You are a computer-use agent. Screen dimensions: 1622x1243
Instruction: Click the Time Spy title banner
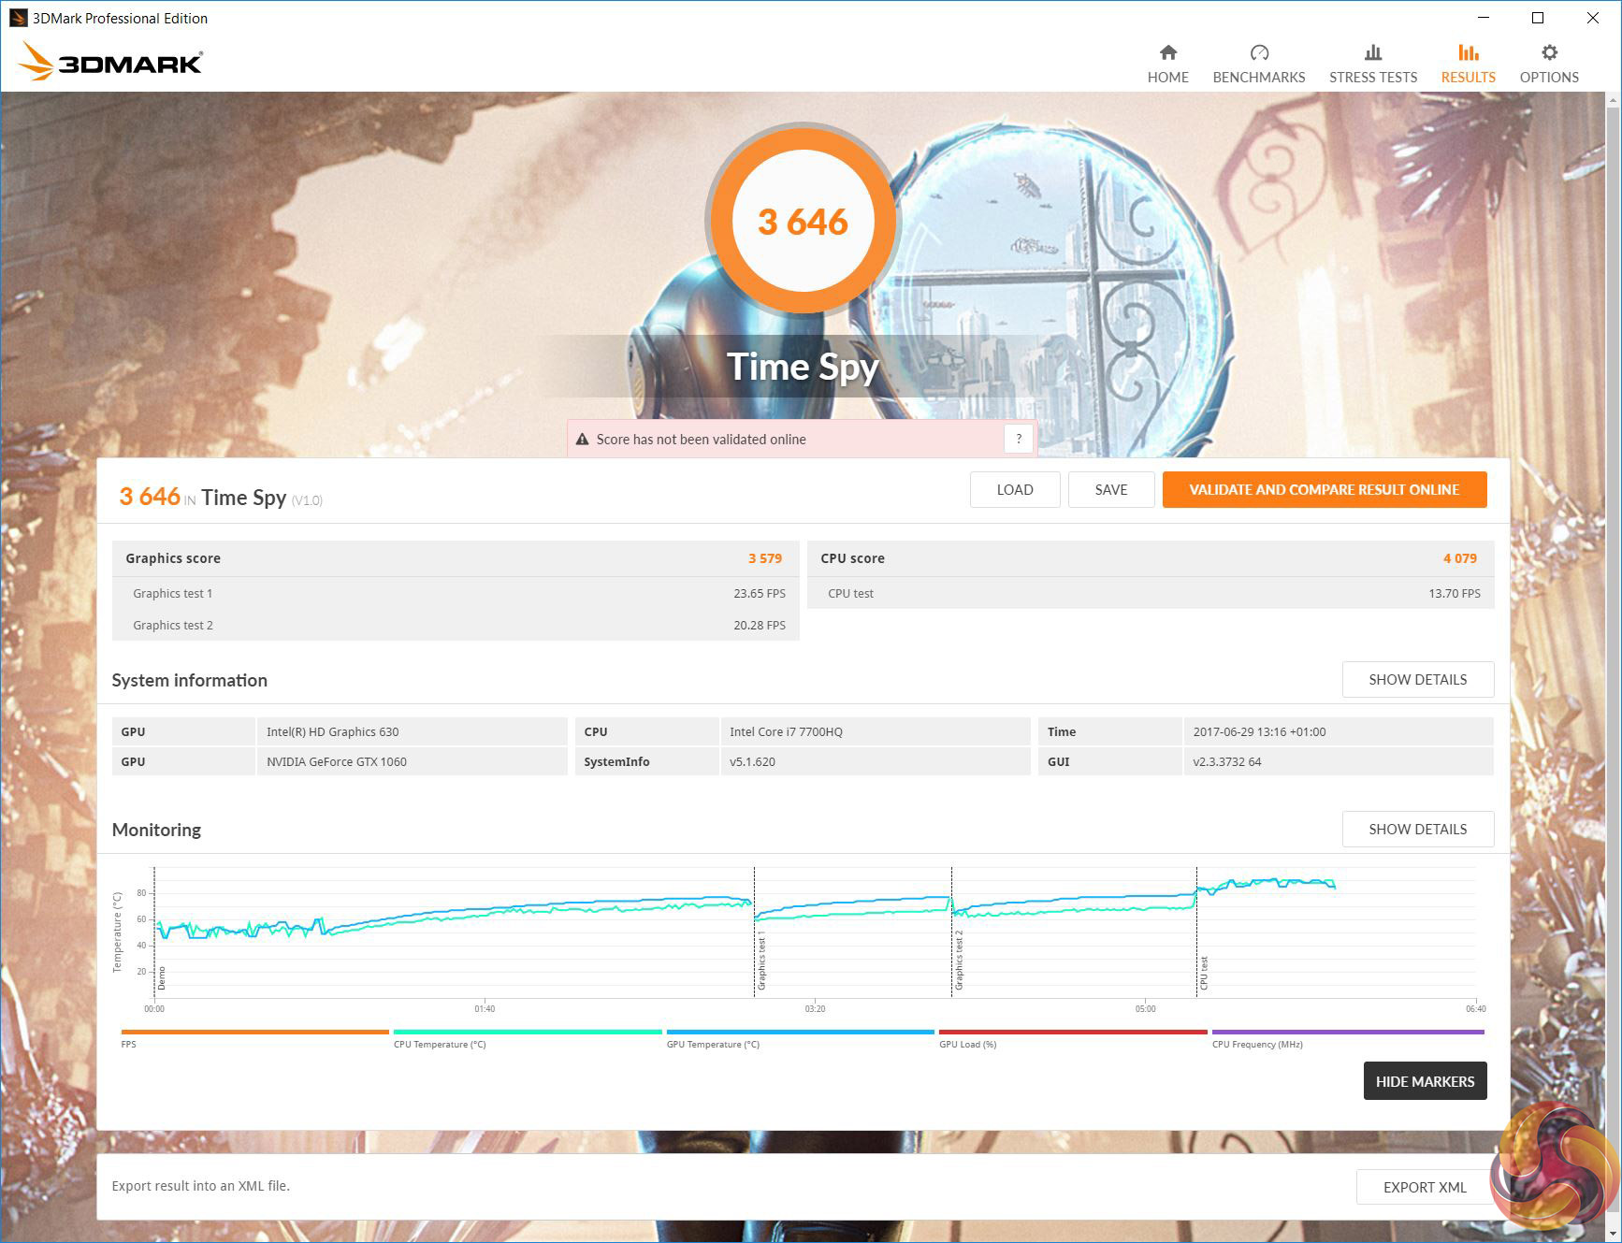tap(803, 367)
